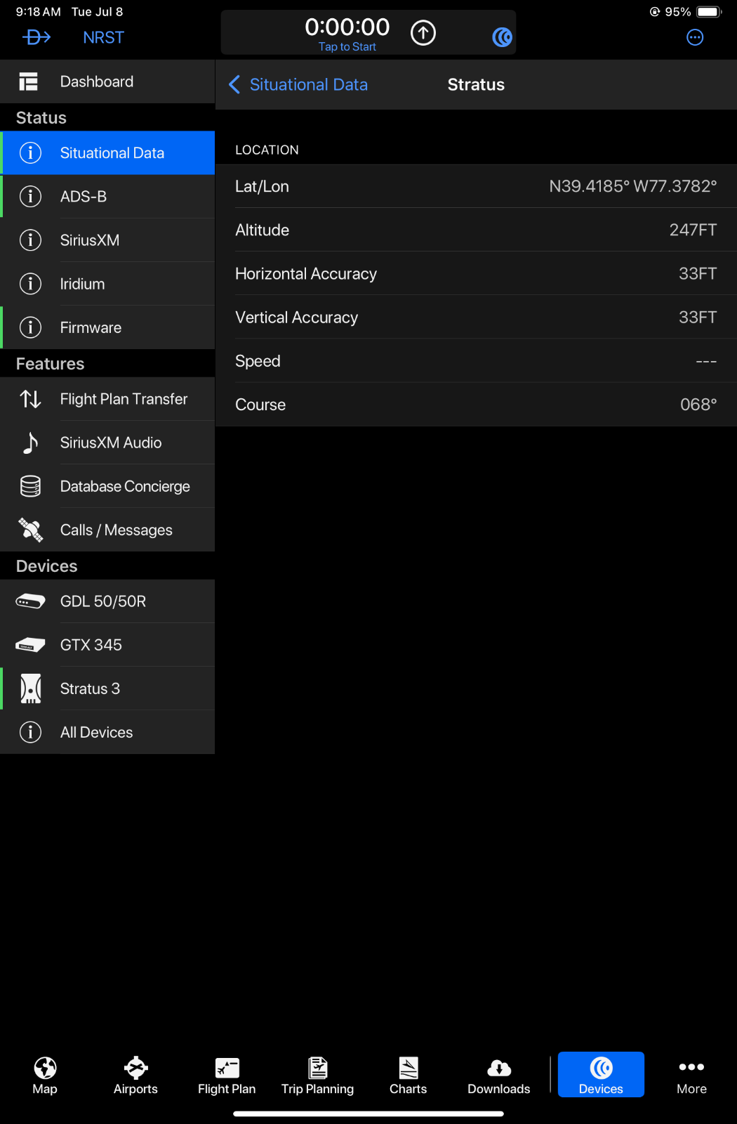Switch to the Downloads tab

click(499, 1075)
